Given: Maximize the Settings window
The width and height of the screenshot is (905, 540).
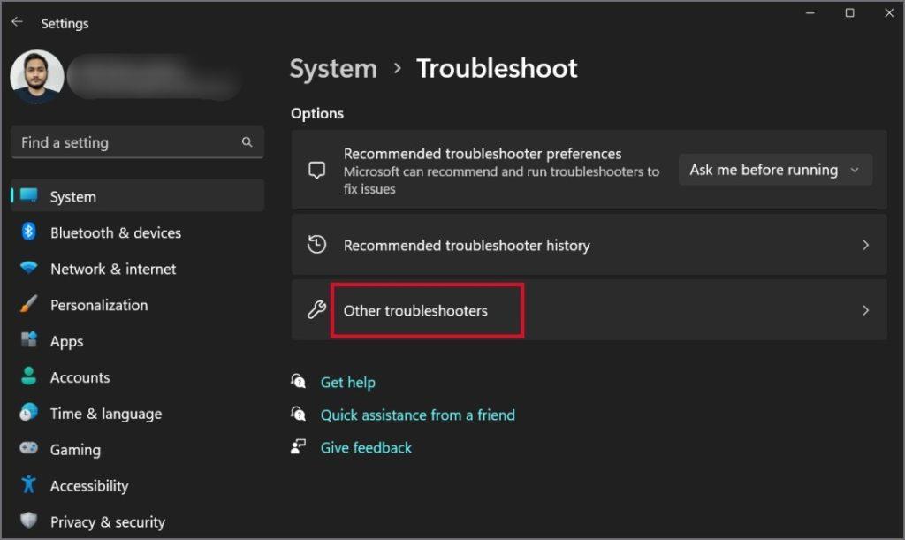Looking at the screenshot, I should [849, 12].
